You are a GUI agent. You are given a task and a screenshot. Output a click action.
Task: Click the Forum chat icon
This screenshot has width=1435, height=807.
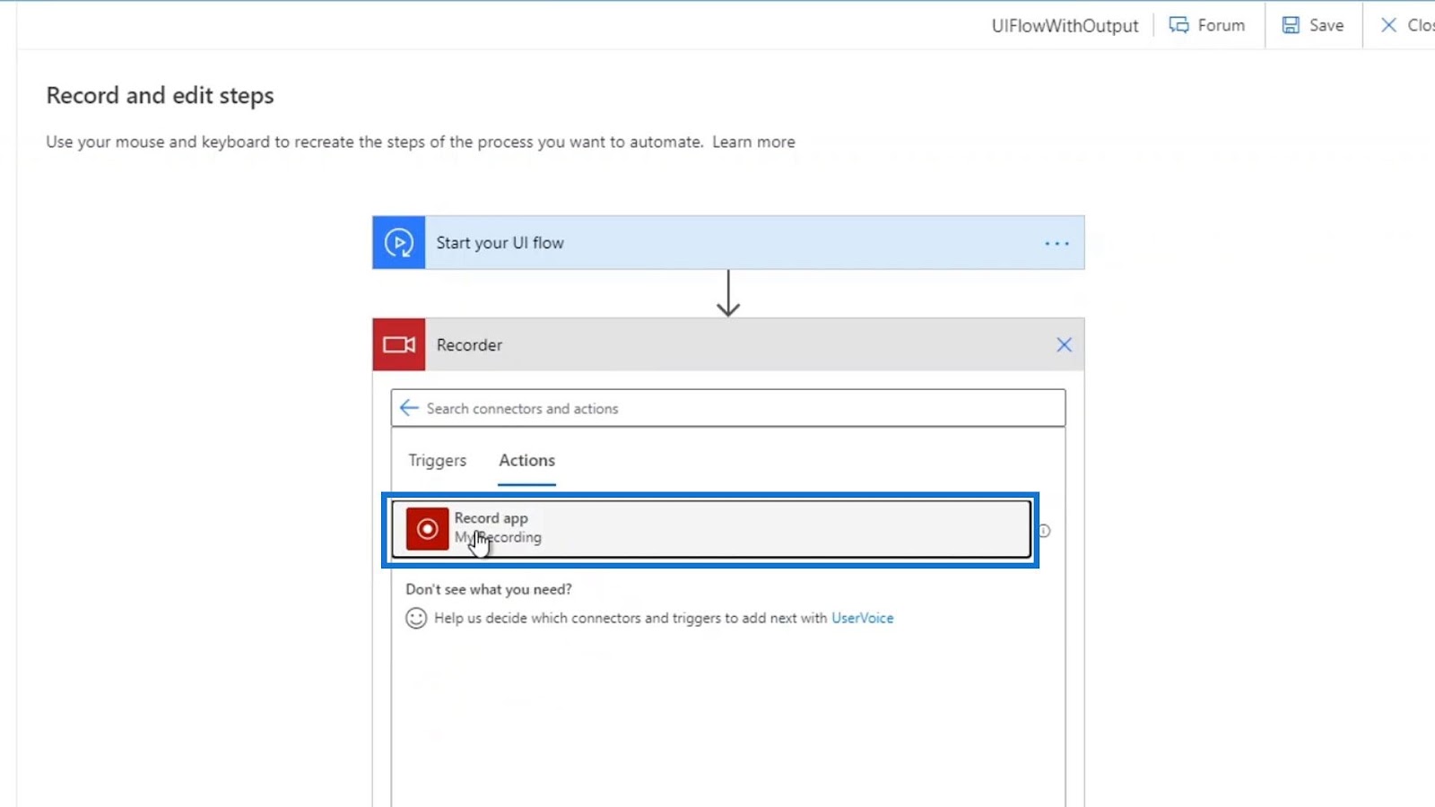1178,25
